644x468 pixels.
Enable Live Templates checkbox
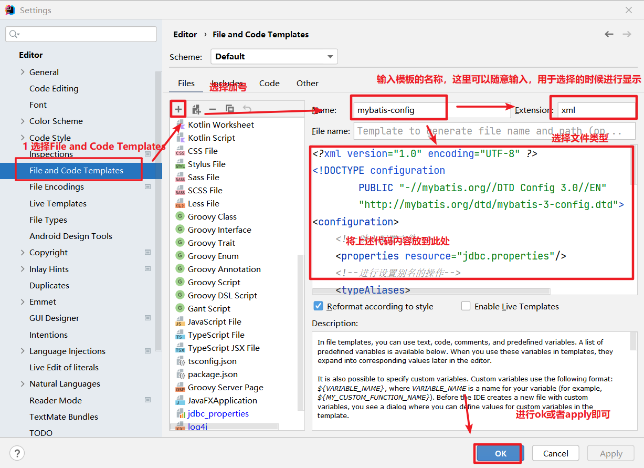[x=466, y=306]
